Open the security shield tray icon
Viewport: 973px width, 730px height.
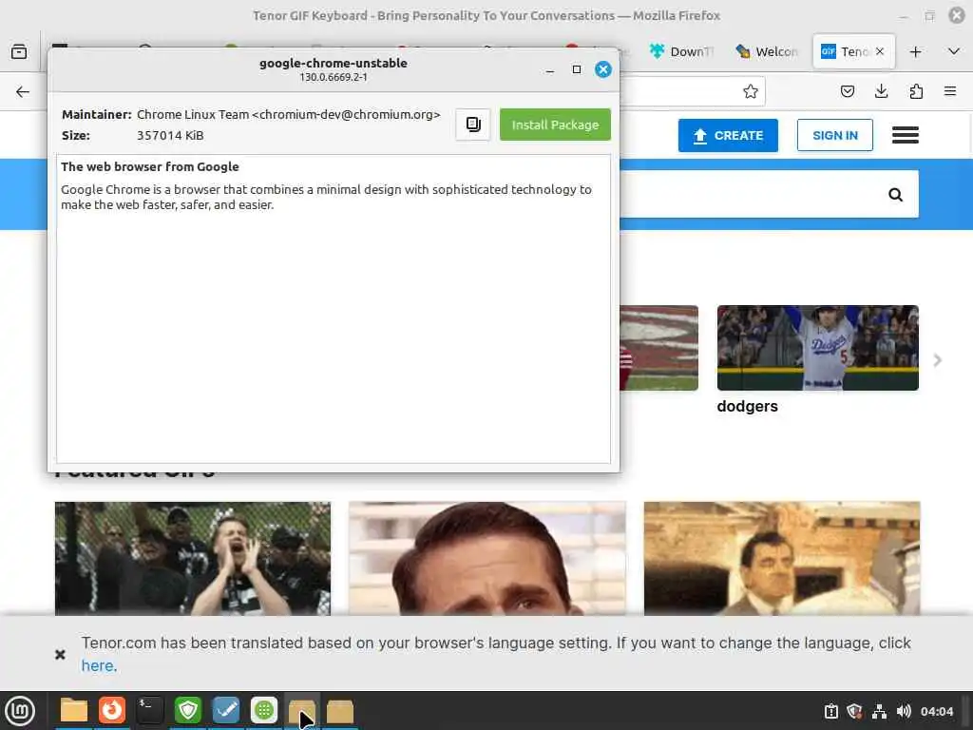click(x=854, y=711)
